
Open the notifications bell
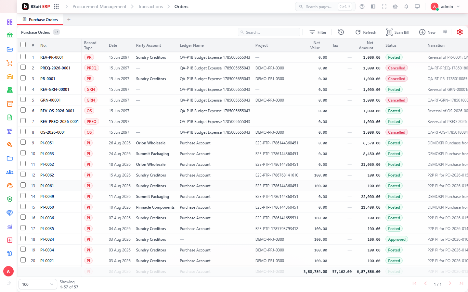(406, 6)
